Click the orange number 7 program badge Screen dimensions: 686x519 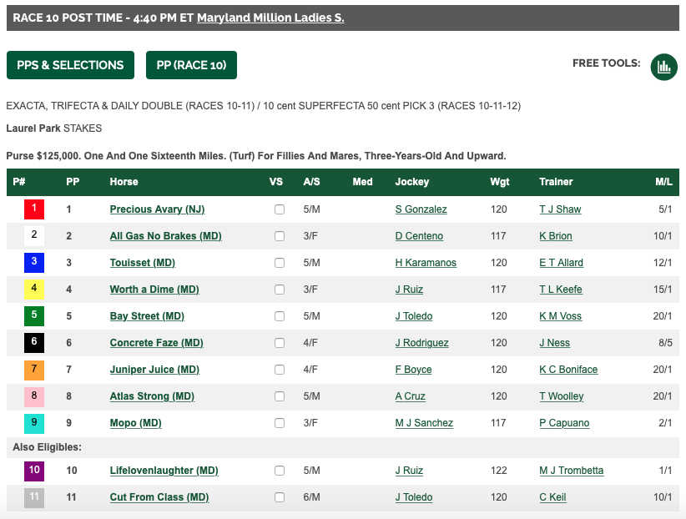(x=34, y=369)
